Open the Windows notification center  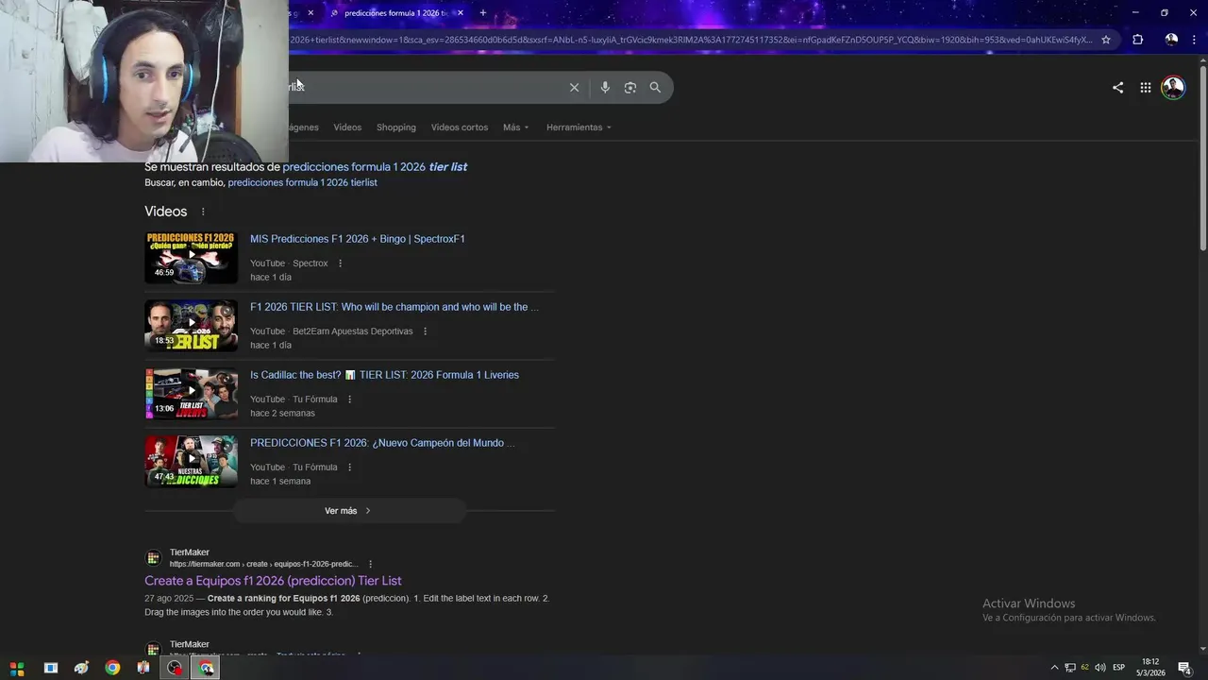click(x=1184, y=668)
